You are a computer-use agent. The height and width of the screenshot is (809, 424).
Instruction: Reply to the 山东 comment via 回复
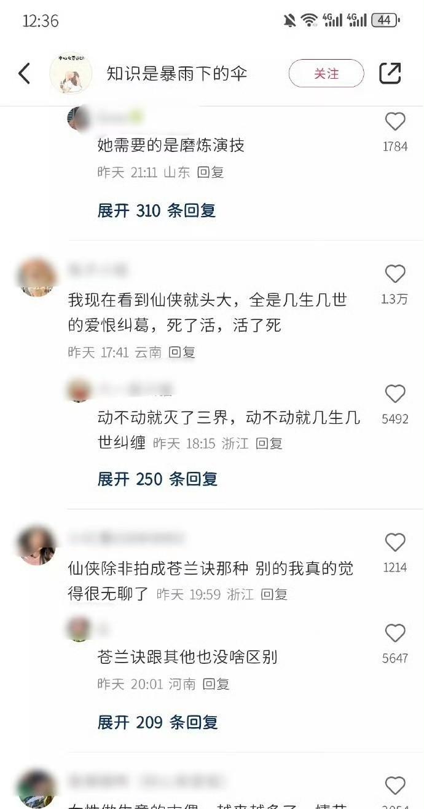pyautogui.click(x=210, y=172)
